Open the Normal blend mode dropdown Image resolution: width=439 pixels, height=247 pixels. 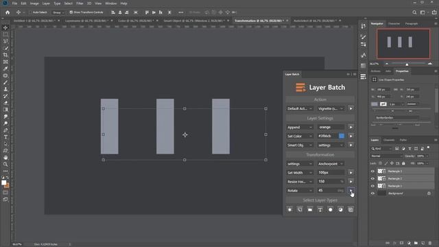click(386, 156)
